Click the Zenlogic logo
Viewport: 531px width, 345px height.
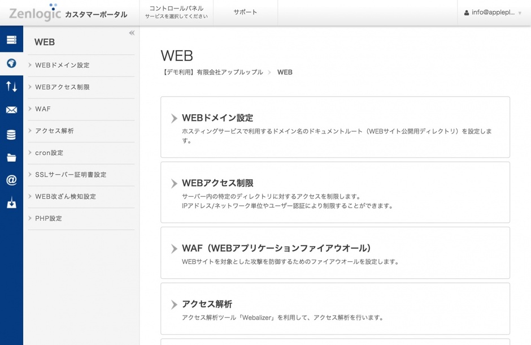pyautogui.click(x=34, y=13)
